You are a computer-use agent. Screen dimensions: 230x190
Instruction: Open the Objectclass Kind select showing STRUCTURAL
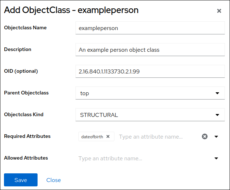144,115
